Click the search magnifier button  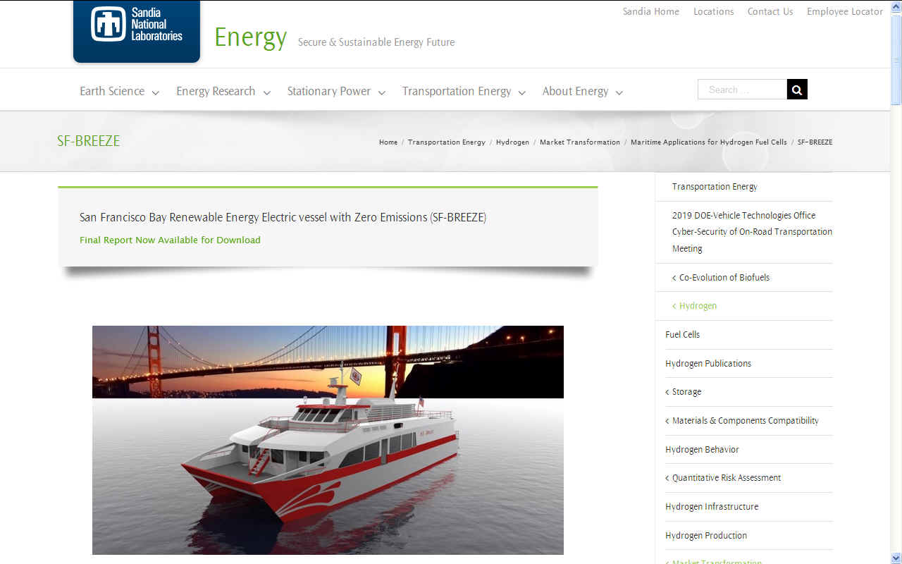click(797, 90)
